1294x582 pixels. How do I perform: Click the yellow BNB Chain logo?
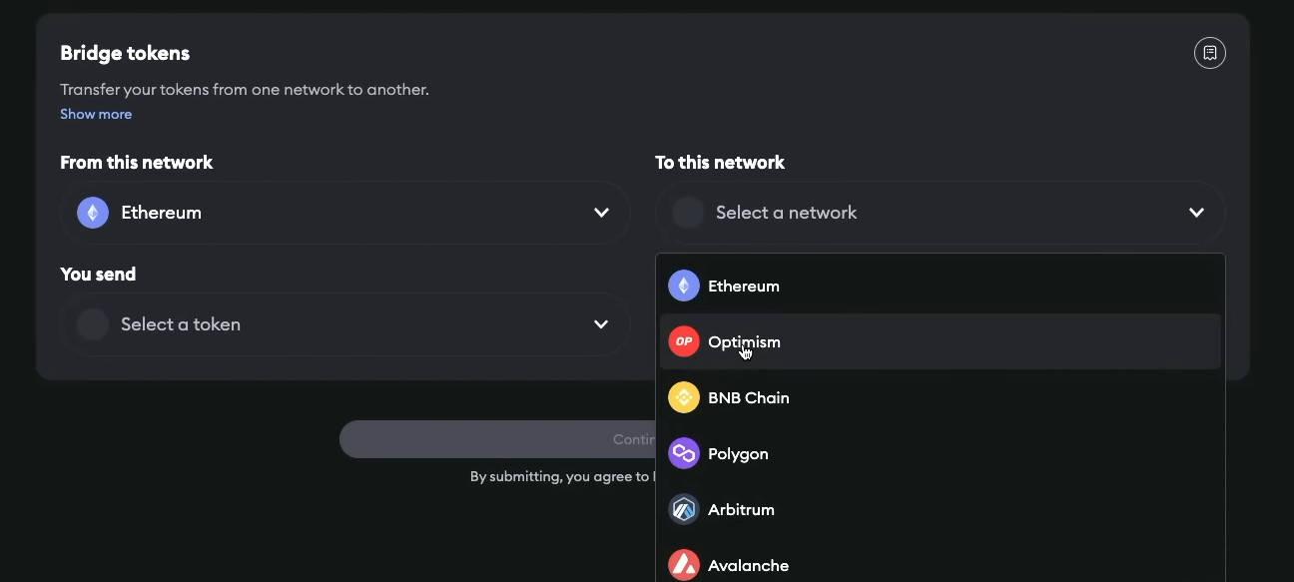click(684, 398)
